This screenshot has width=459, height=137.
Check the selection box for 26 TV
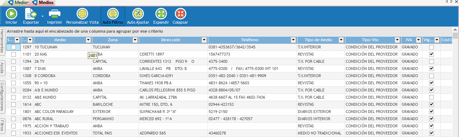coord(13,61)
